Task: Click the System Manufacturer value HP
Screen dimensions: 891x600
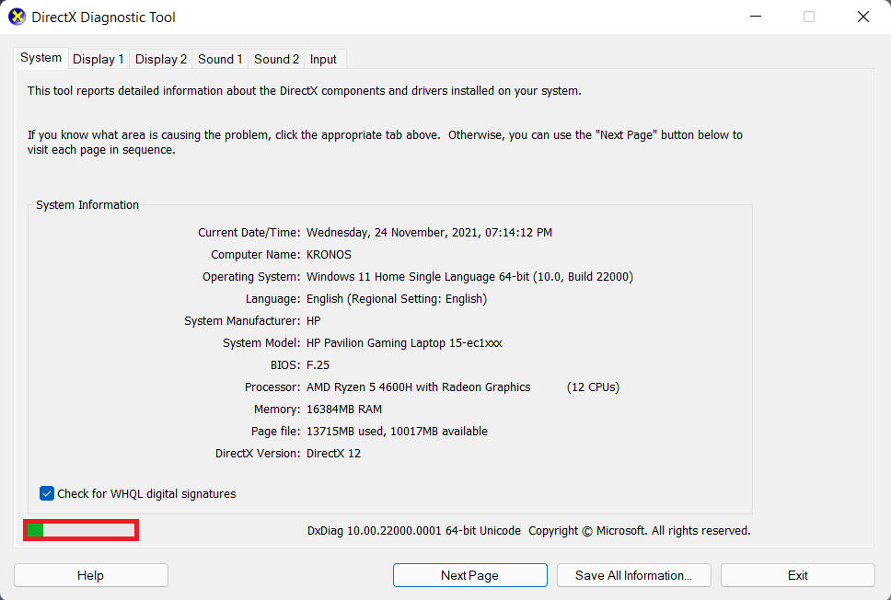Action: point(314,321)
